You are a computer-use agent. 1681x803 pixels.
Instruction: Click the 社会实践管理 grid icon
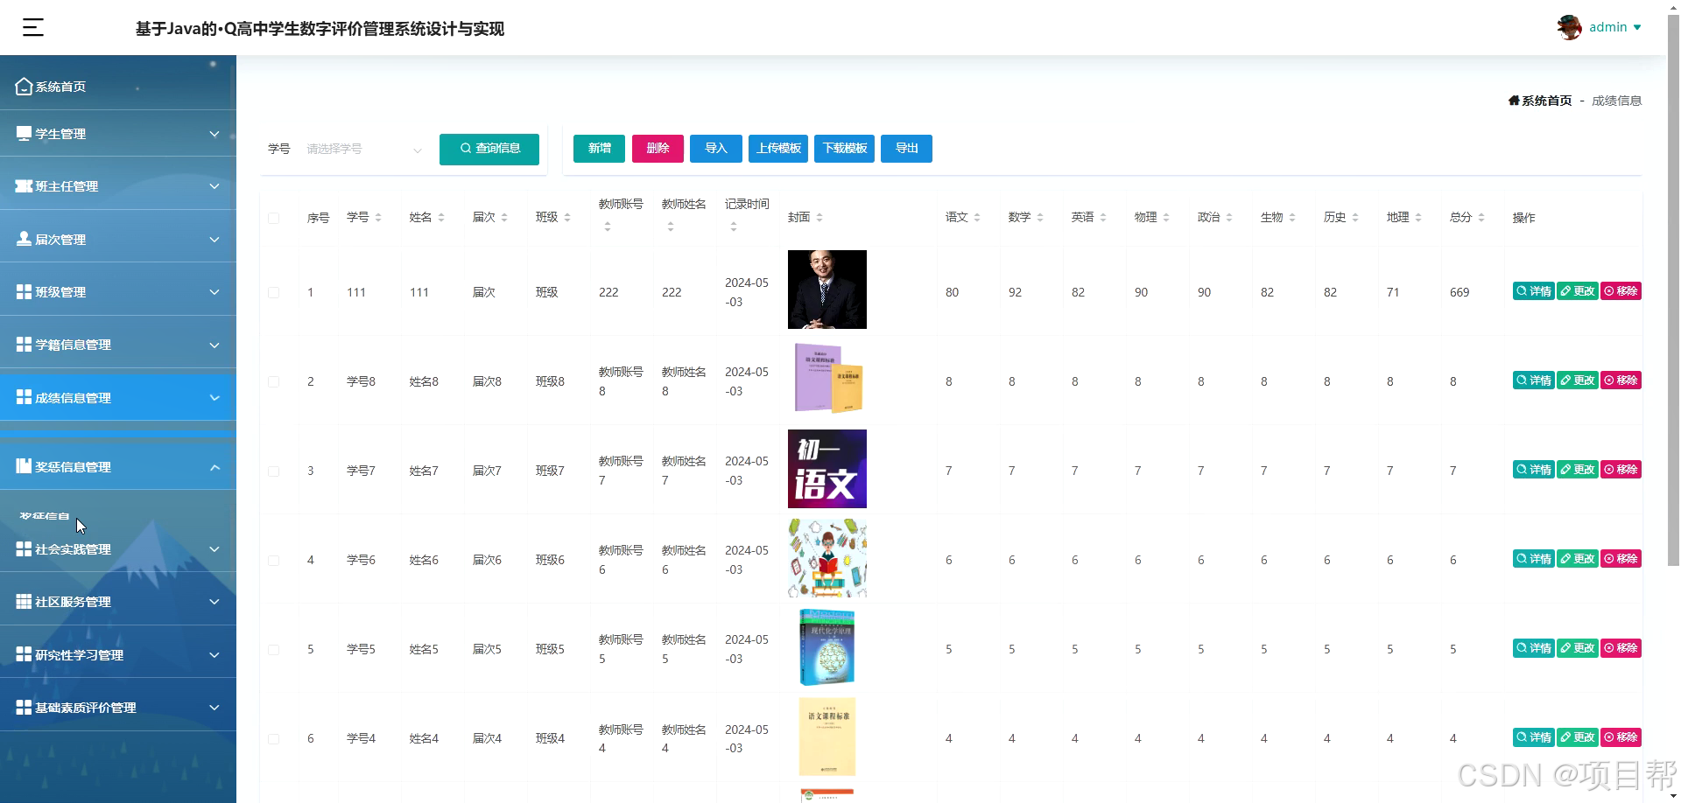(25, 548)
